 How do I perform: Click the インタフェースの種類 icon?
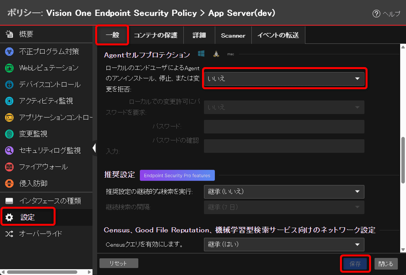point(9,201)
